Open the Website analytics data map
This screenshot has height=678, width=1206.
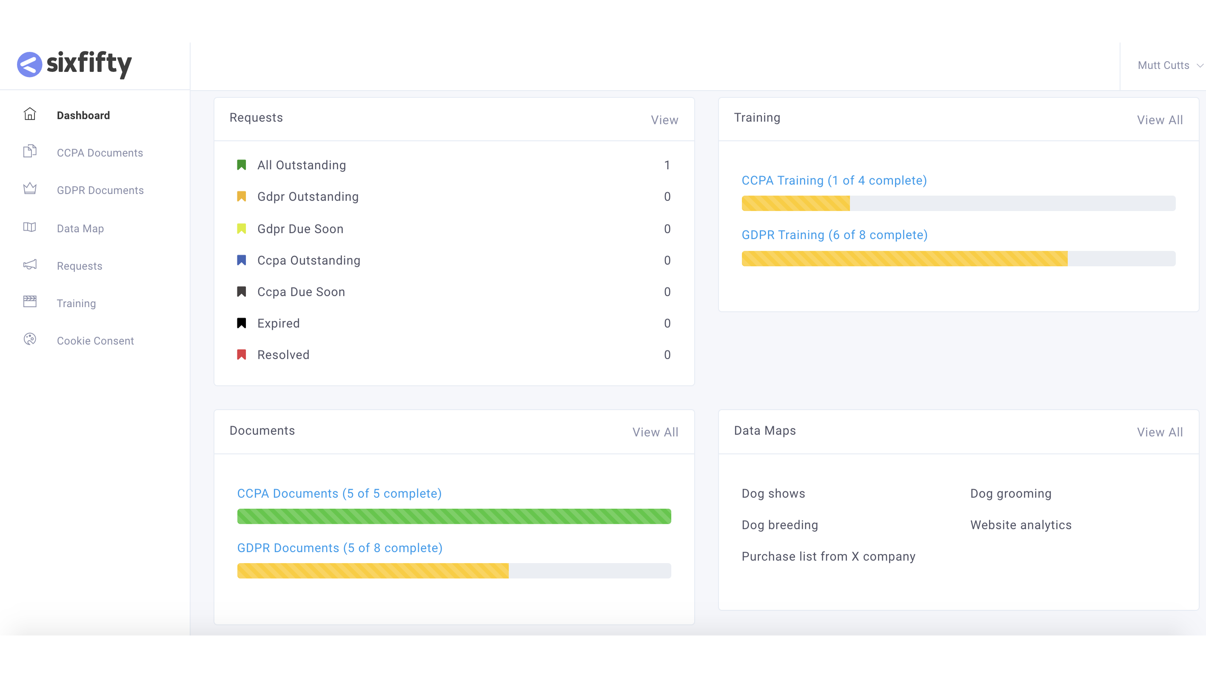click(x=1021, y=525)
